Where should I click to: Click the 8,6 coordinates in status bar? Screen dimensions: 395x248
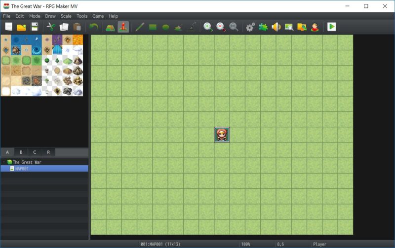coord(280,244)
